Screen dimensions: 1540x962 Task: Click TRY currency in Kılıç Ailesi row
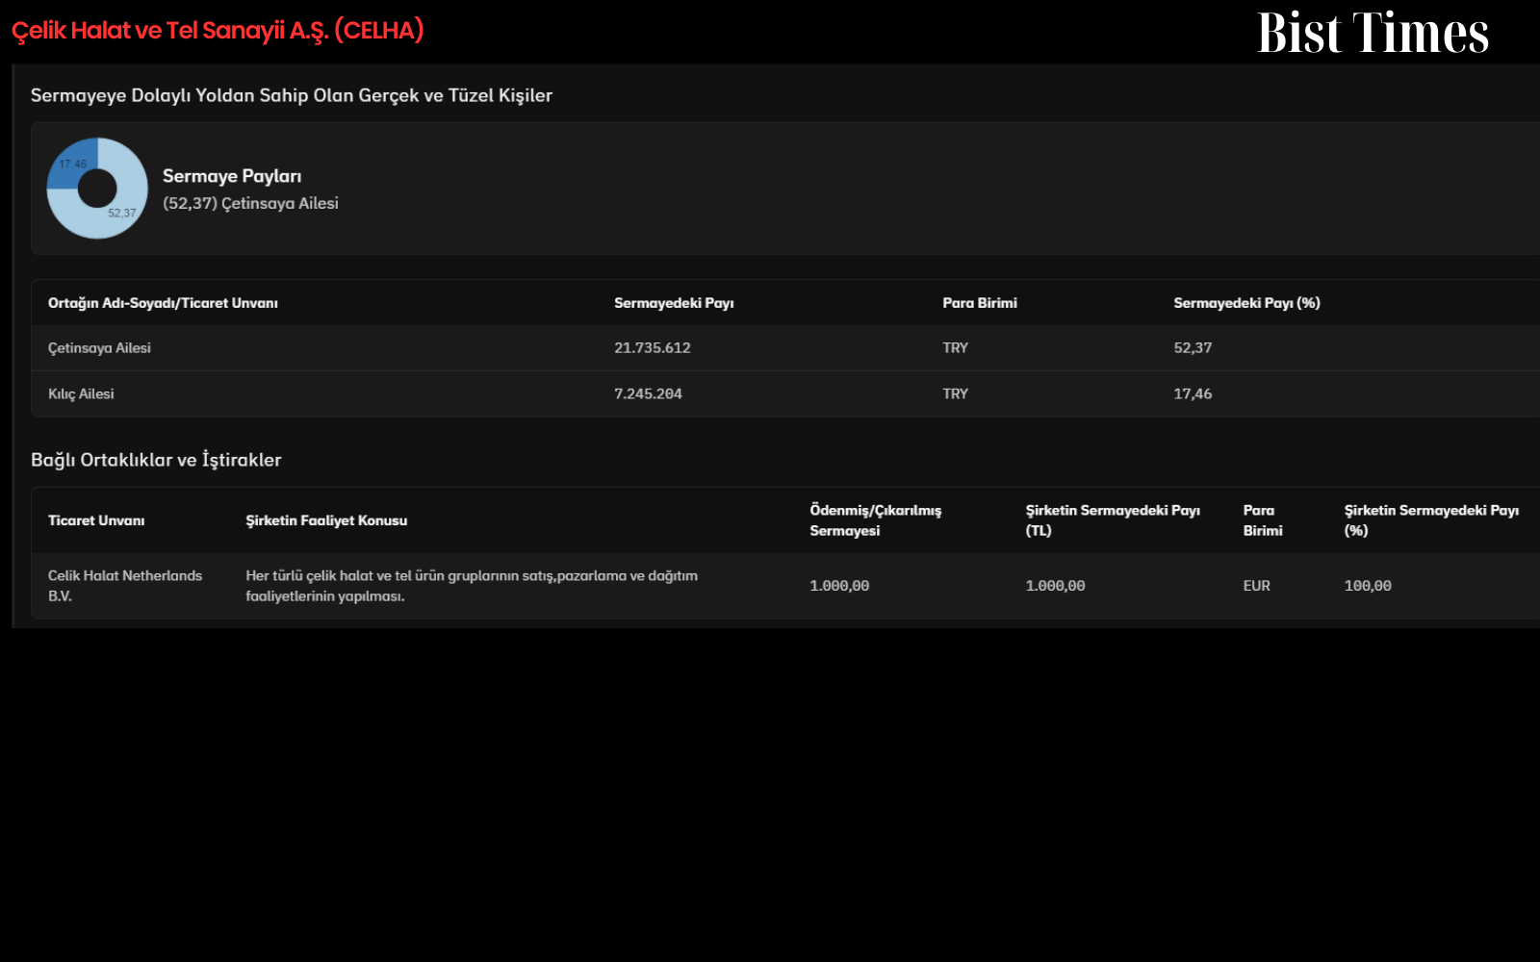point(955,393)
